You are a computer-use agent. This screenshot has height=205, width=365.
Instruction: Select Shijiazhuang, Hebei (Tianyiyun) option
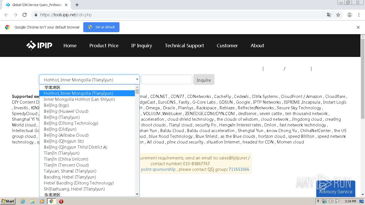(x=87, y=189)
